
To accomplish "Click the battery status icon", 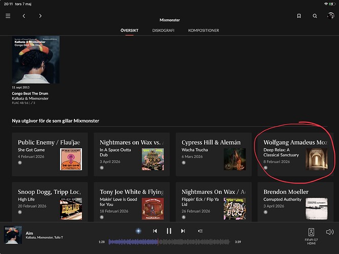I will 332,4.
